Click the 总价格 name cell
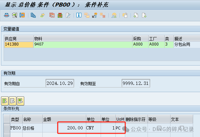200x137 pixels. click(x=32, y=128)
